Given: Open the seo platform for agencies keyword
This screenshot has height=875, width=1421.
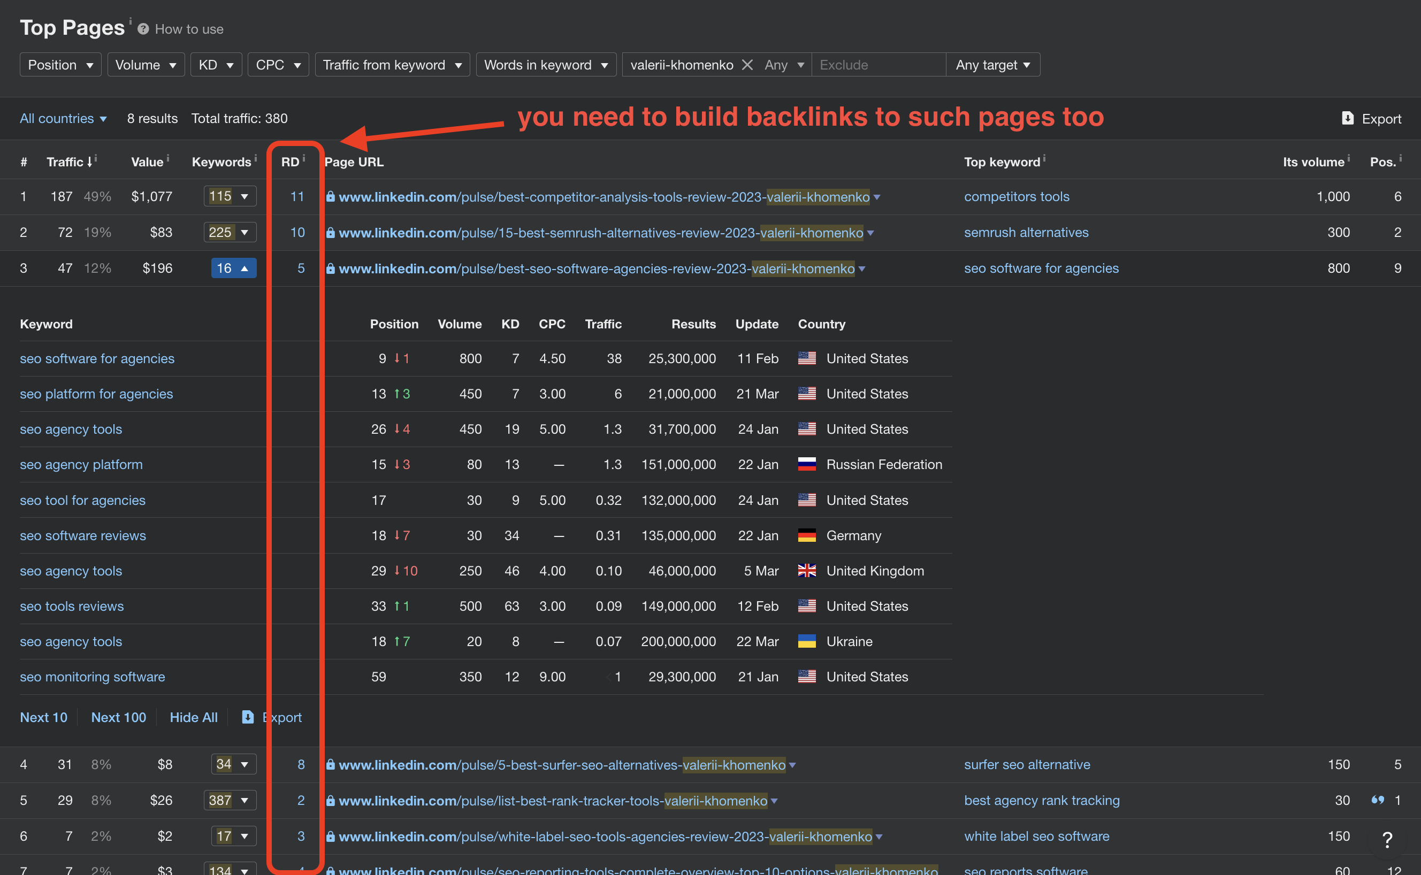Looking at the screenshot, I should [96, 394].
